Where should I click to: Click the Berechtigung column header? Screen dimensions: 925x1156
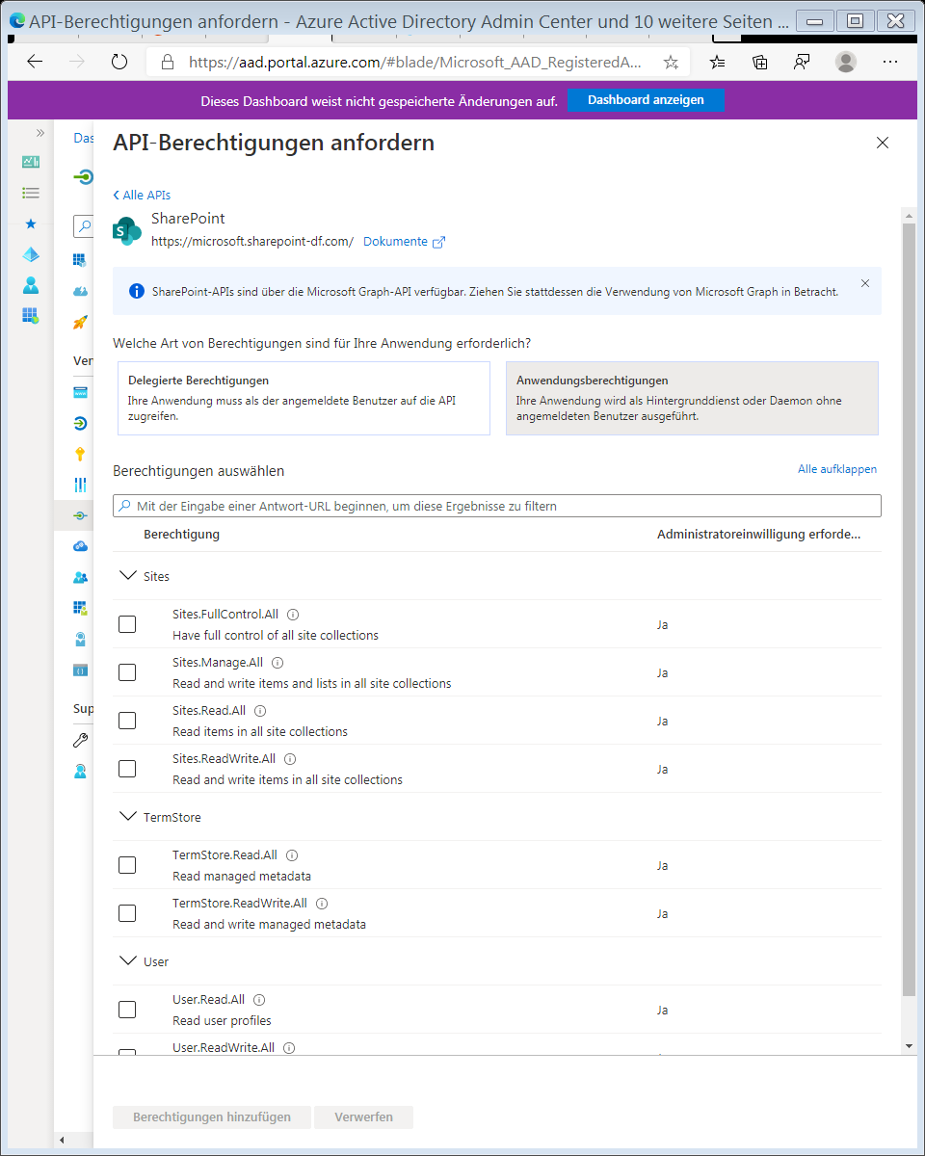pos(181,534)
